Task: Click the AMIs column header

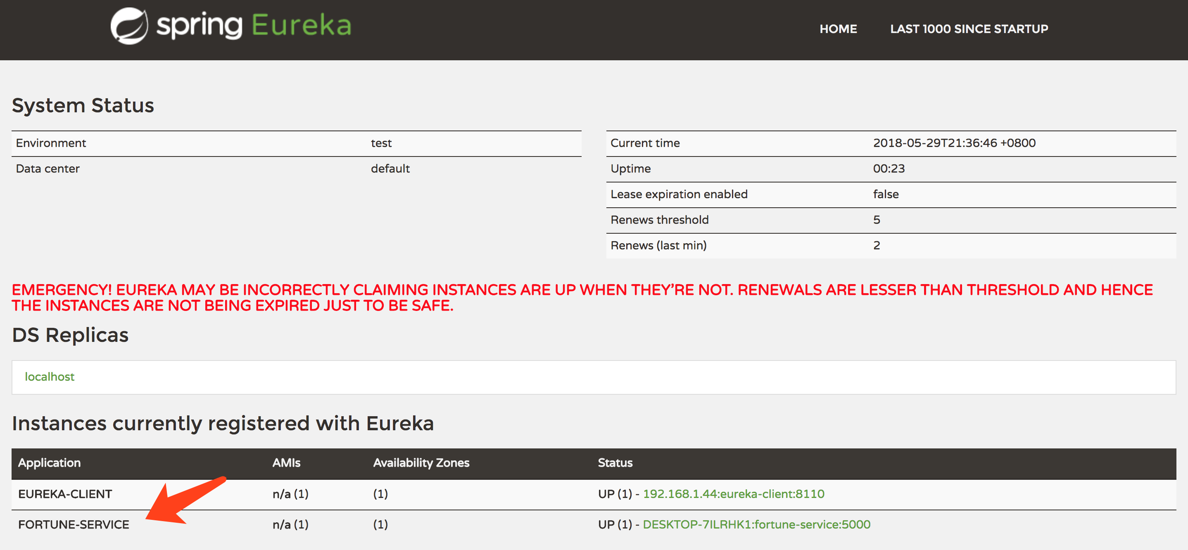Action: [x=286, y=463]
